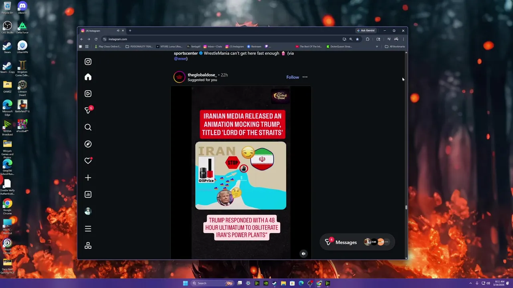The image size is (513, 288).
Task: Go back in Chrome
Action: [x=81, y=39]
